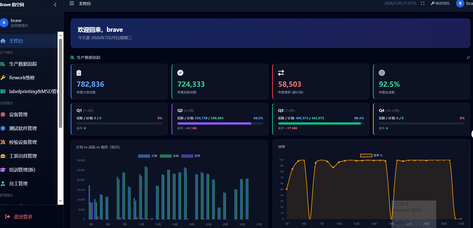Click the toolbox icon for 工装治具管理
The width and height of the screenshot is (473, 228).
3,156
